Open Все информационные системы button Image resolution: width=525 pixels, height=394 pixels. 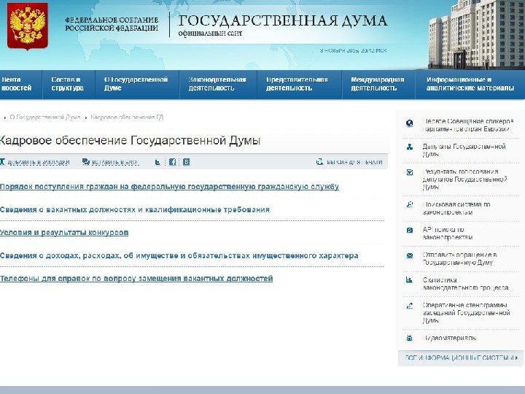pos(461,358)
